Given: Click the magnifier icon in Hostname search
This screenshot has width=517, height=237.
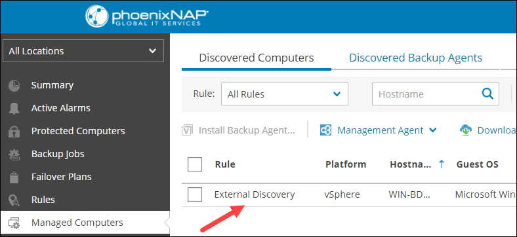Looking at the screenshot, I should point(487,94).
